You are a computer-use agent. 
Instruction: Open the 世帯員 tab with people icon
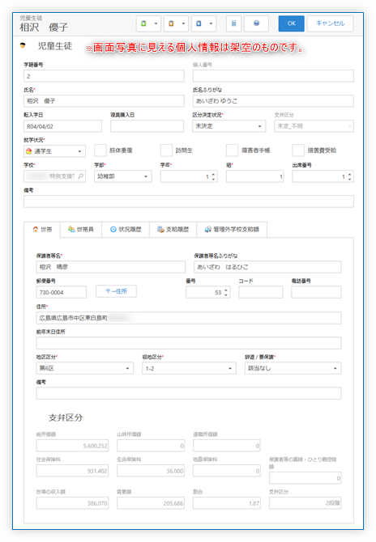pos(81,230)
